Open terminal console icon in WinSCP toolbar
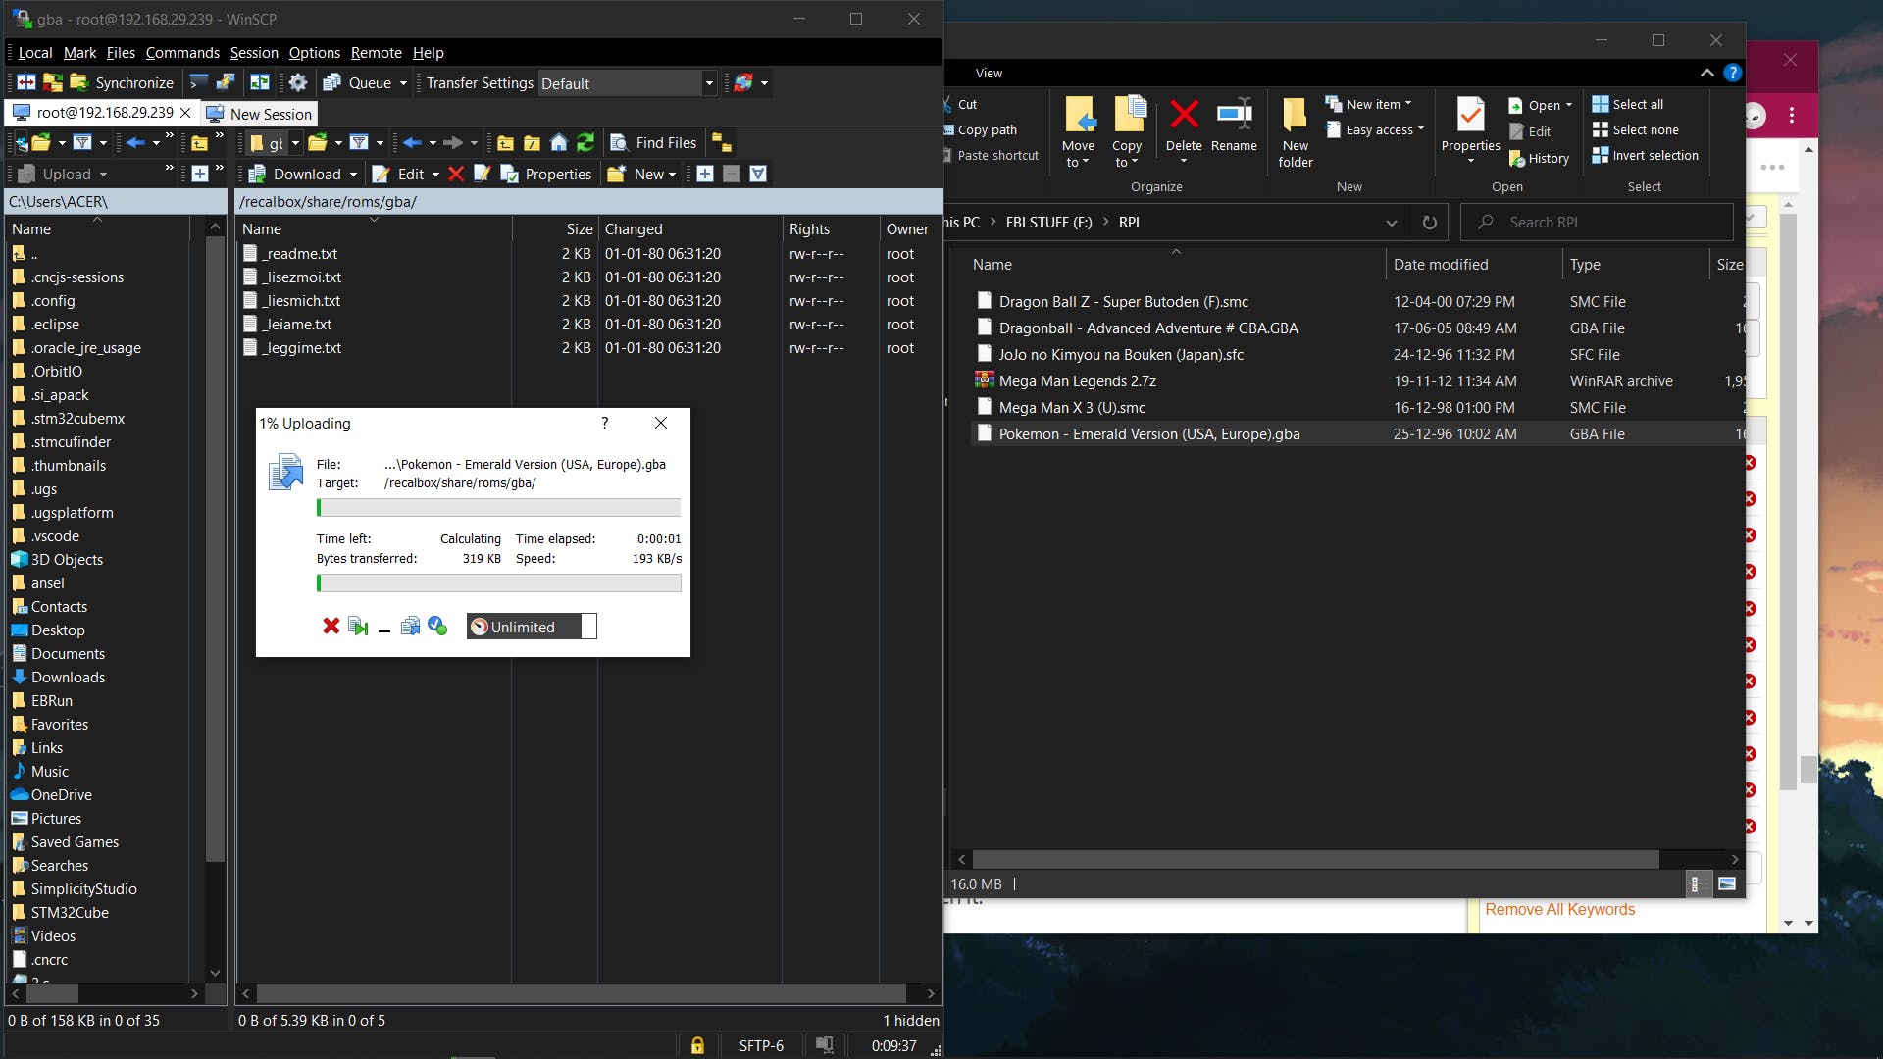Screen dimensions: 1883x1059 pos(199,83)
